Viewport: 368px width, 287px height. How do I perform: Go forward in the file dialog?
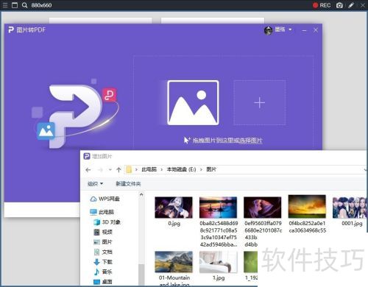(100, 170)
